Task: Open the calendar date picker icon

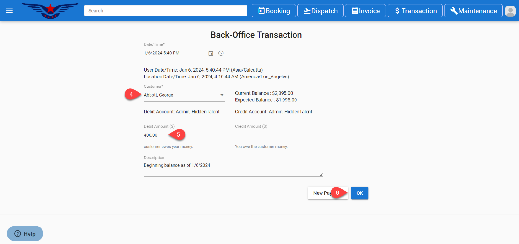Action: tap(211, 53)
